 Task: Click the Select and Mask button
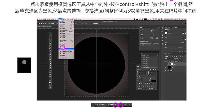96,23
